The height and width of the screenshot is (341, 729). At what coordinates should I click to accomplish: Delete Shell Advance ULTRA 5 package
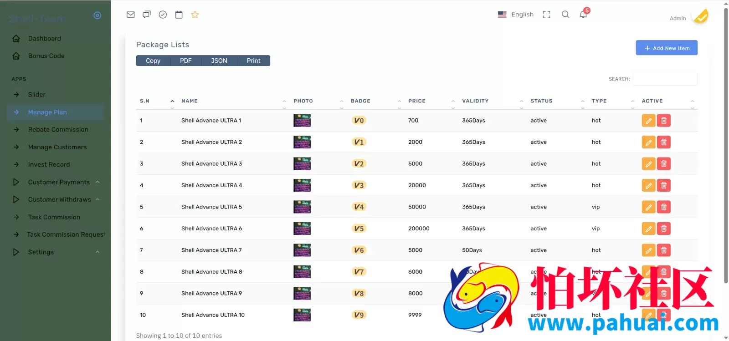[664, 207]
